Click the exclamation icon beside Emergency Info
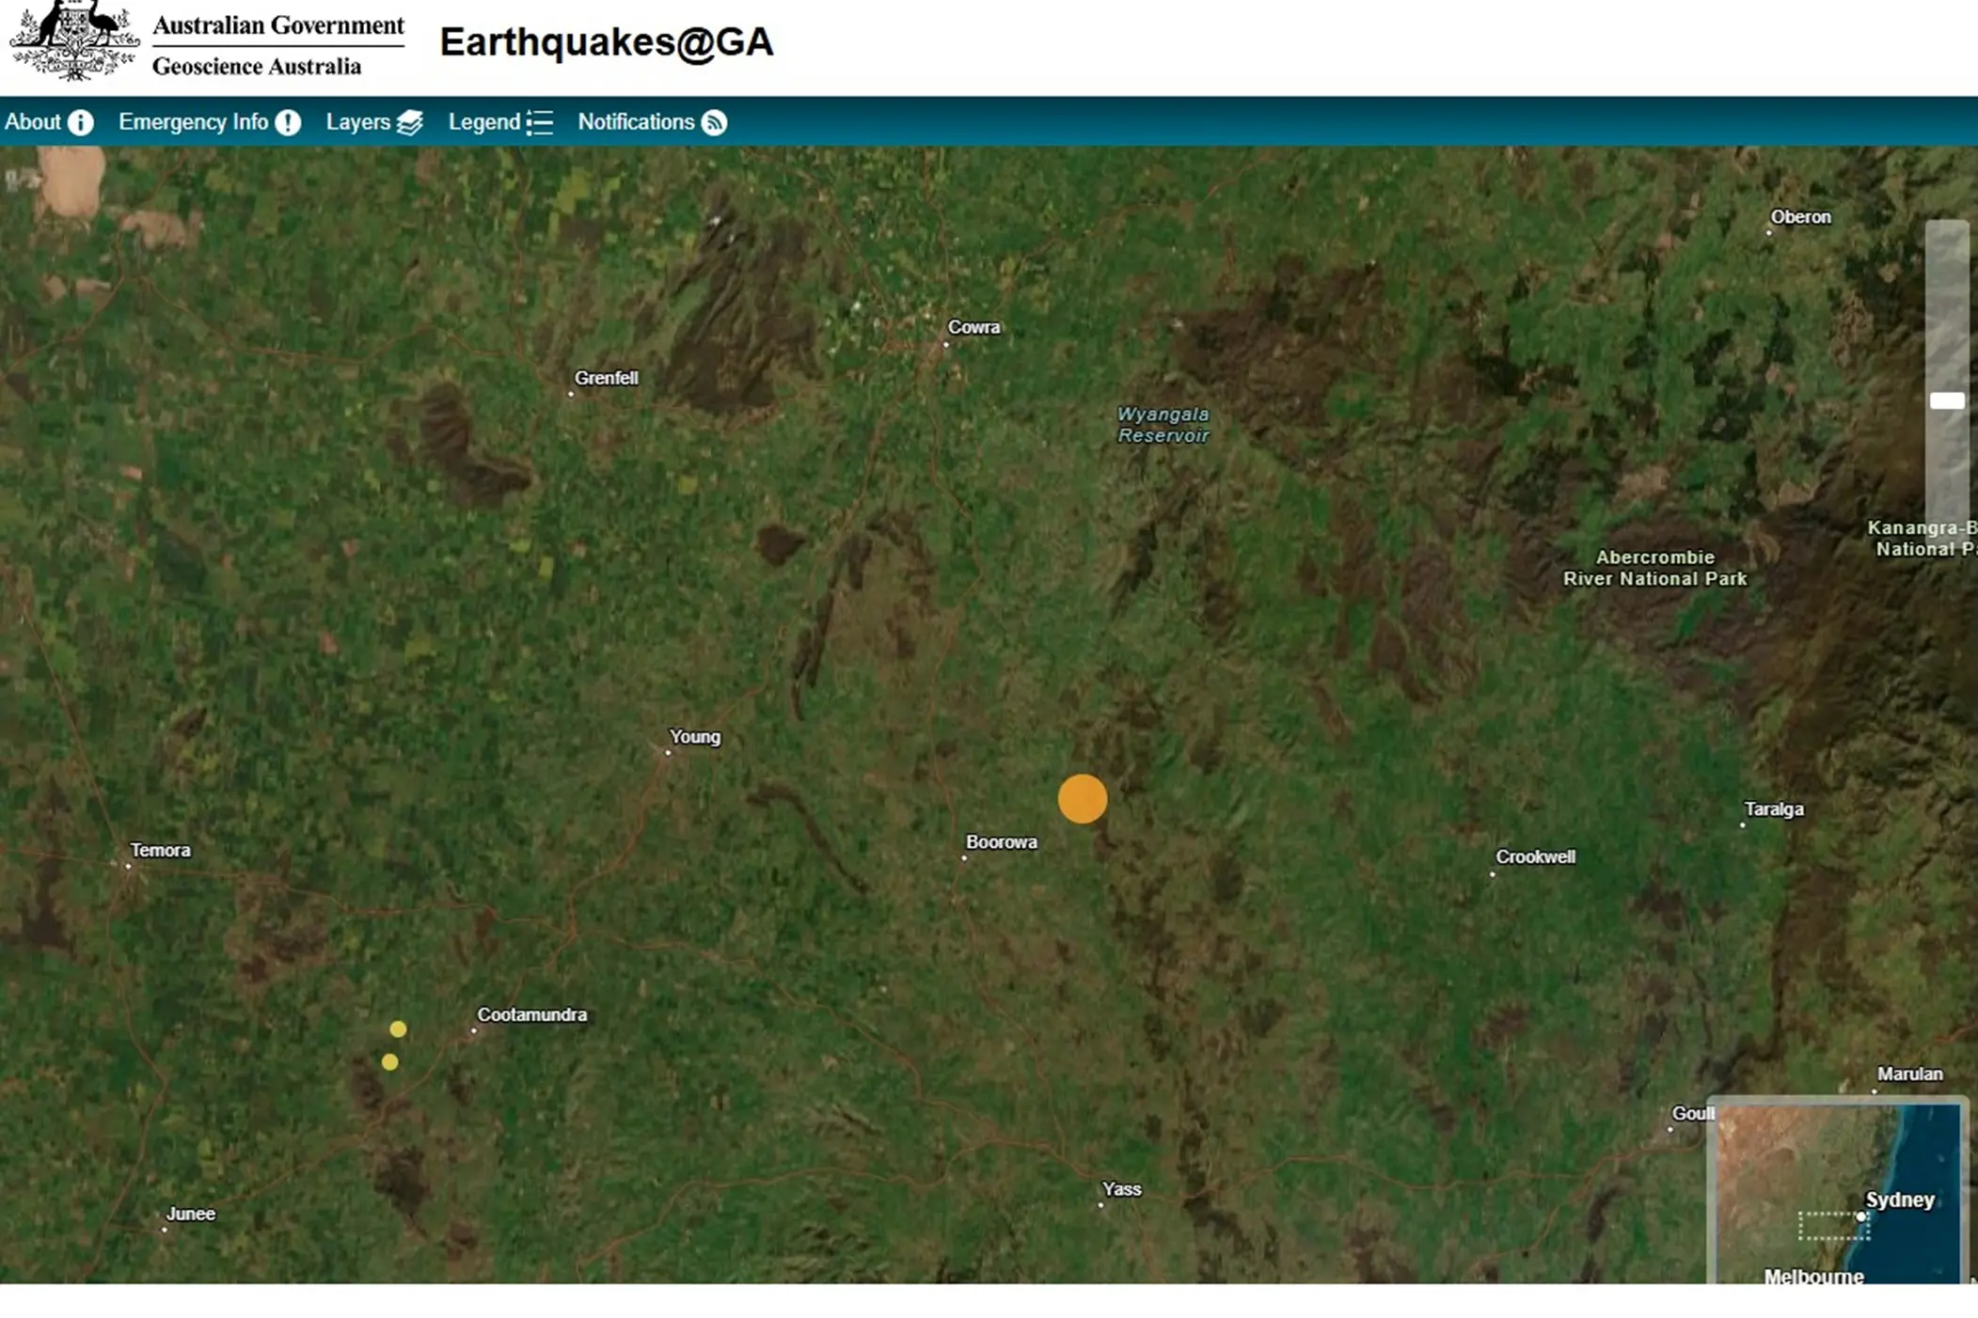The image size is (1978, 1318). [287, 122]
